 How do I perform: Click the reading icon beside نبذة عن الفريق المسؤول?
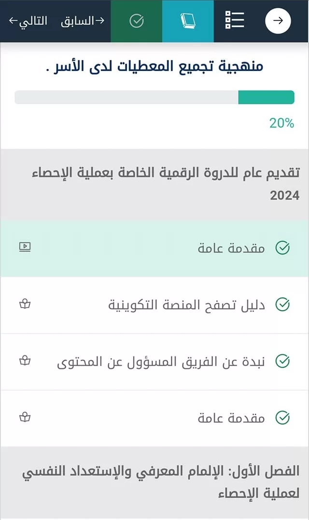25,361
